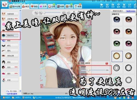137x100 pixels.
Task: Click the 保存 save icon
Action: pos(107,5)
